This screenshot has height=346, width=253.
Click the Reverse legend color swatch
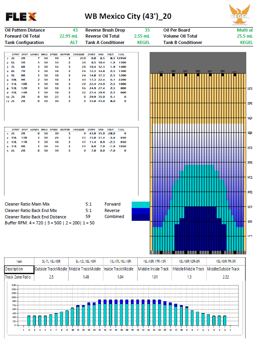(x=140, y=211)
